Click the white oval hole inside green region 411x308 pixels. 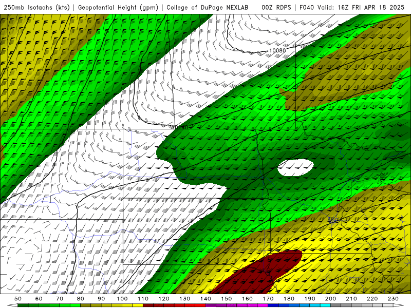pos(295,167)
